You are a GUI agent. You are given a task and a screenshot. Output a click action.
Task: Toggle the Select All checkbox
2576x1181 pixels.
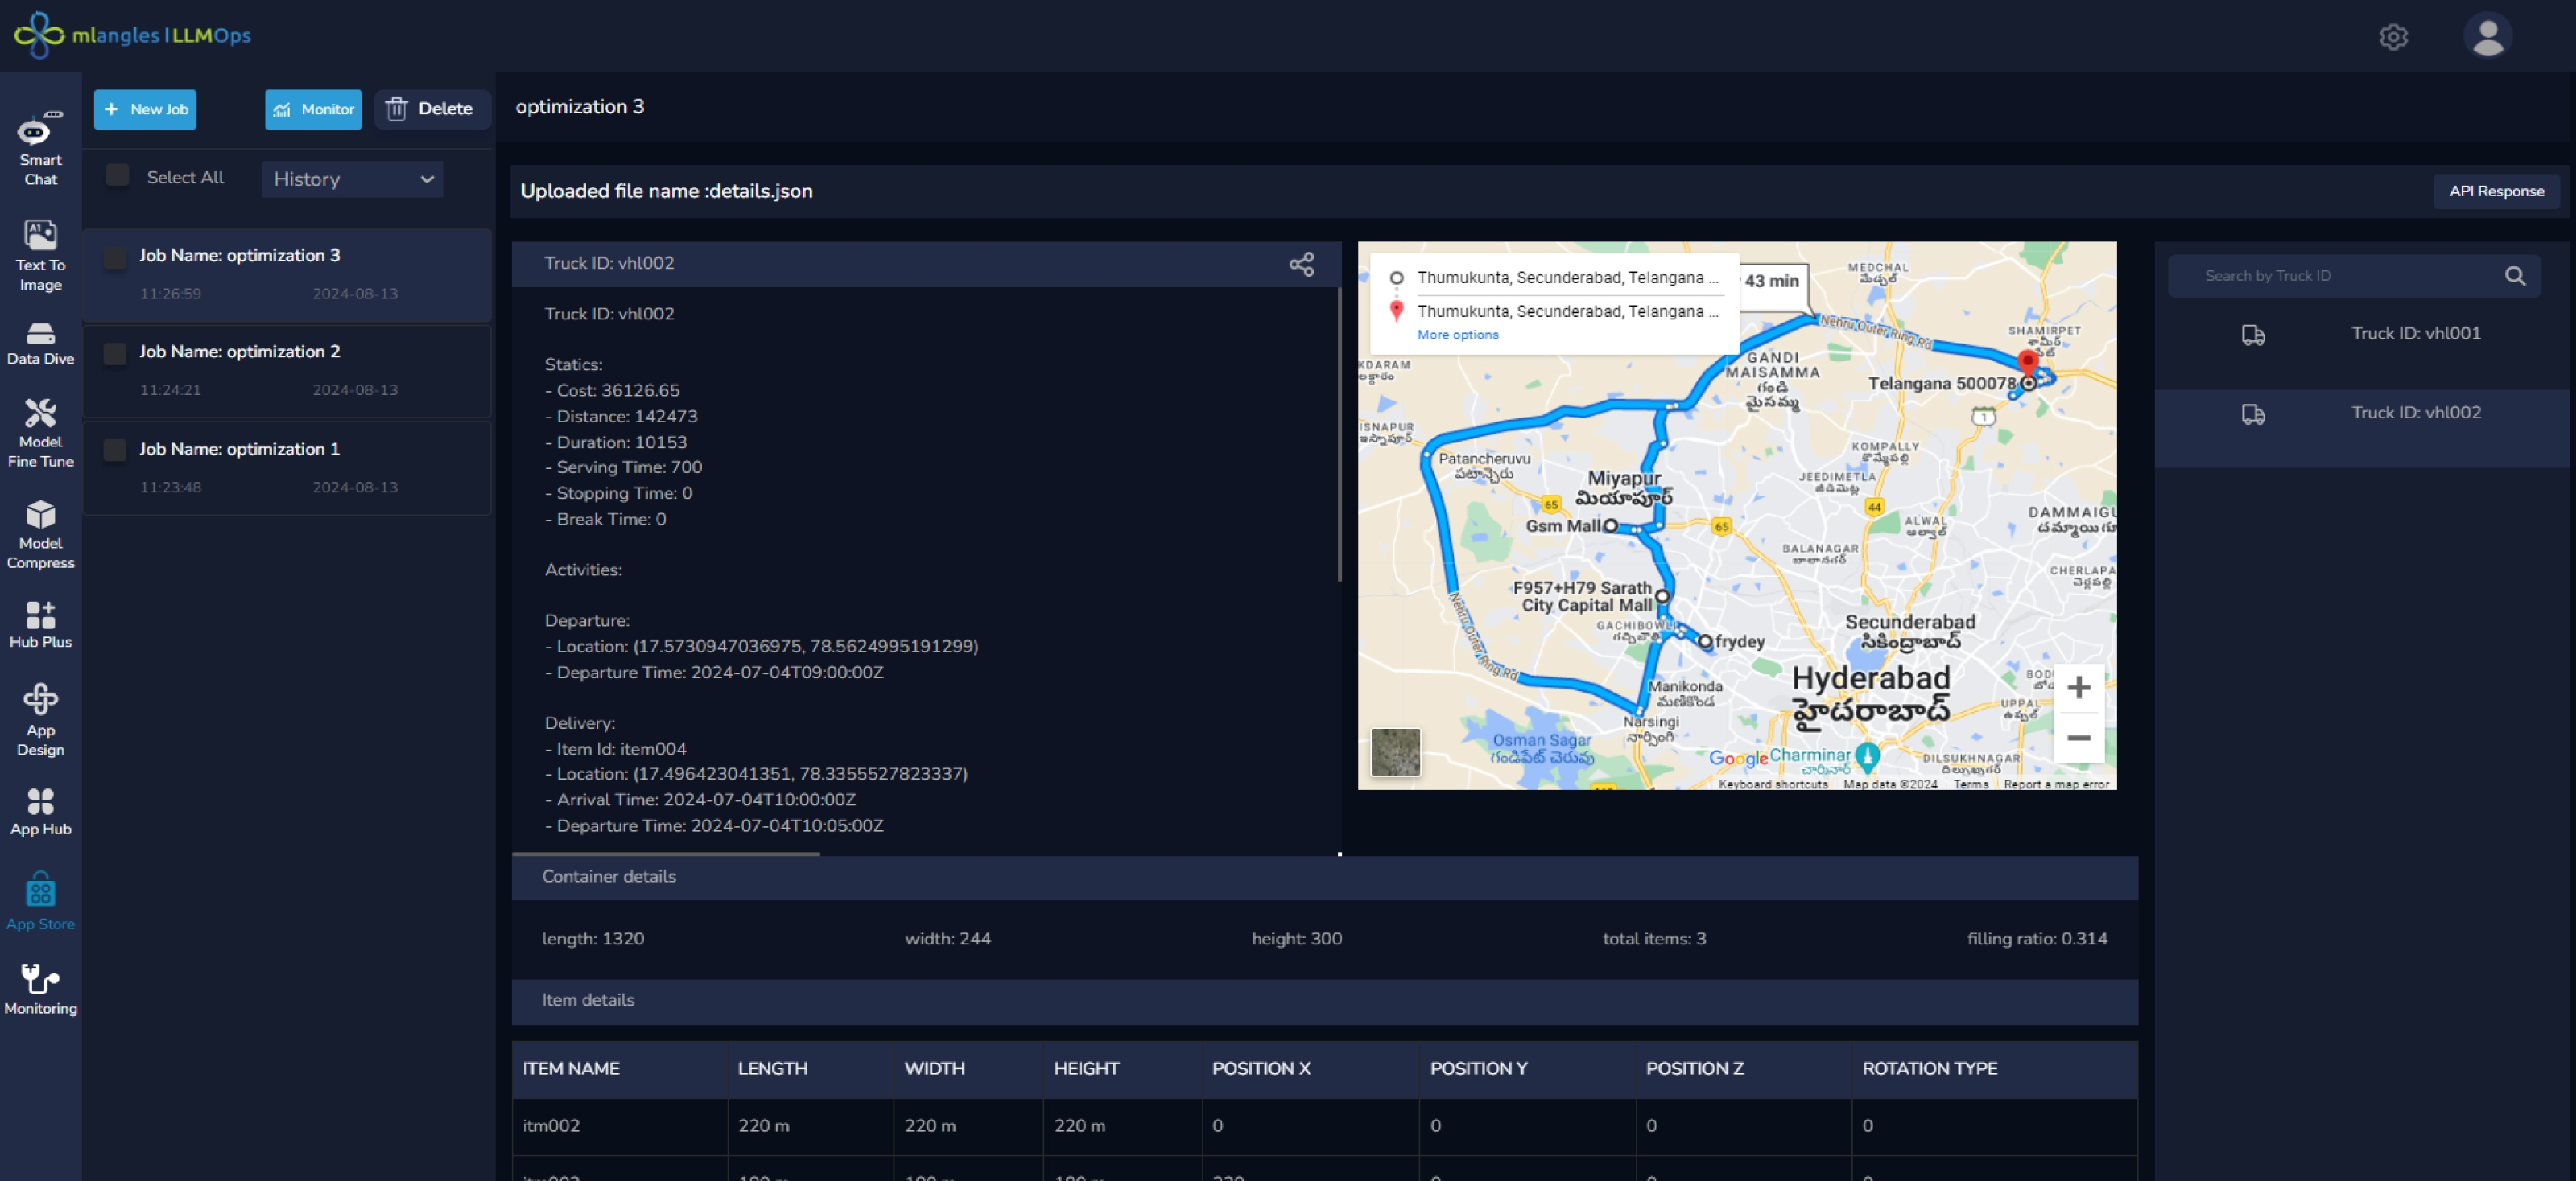pyautogui.click(x=118, y=176)
